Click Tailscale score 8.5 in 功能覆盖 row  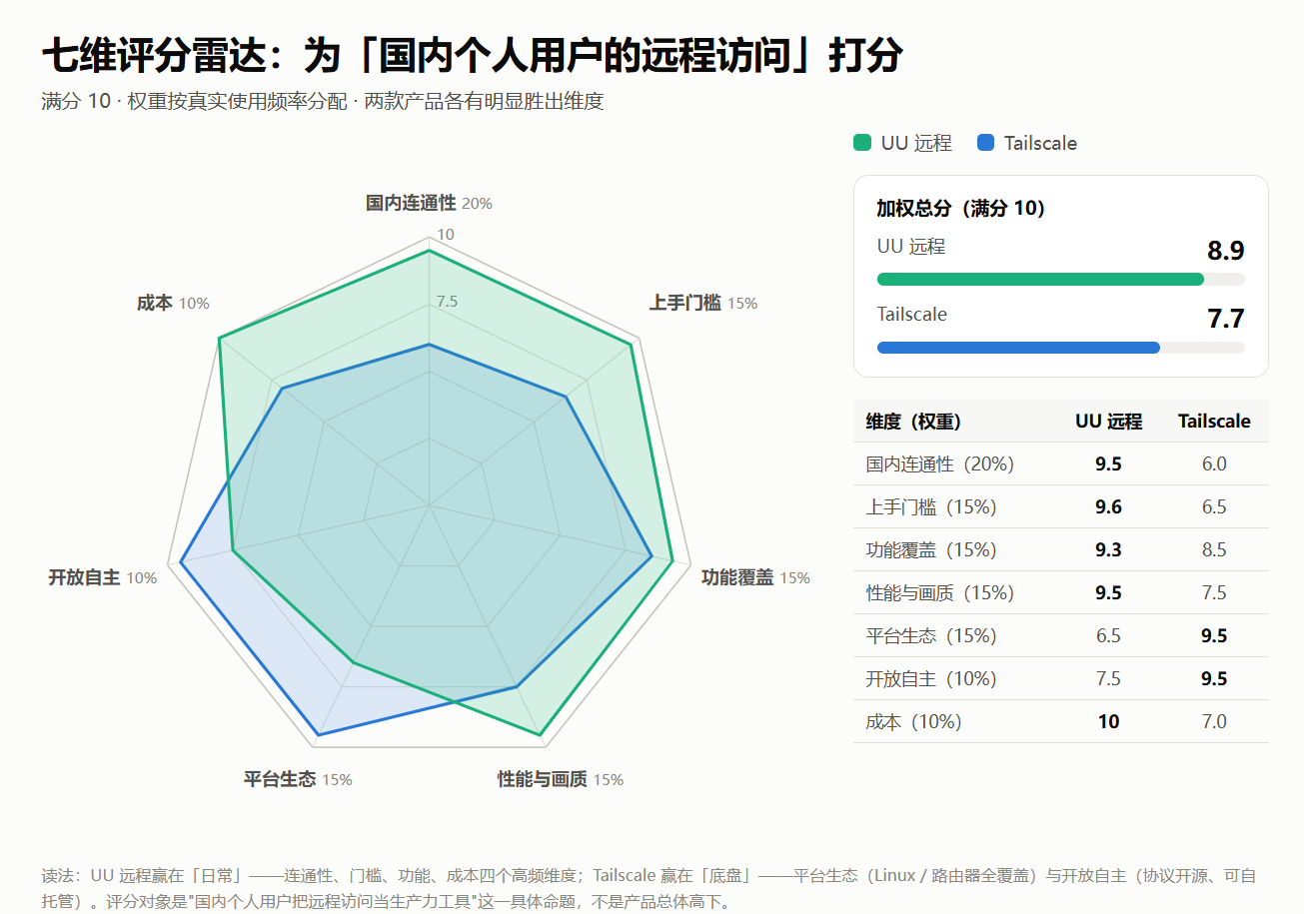(1214, 549)
